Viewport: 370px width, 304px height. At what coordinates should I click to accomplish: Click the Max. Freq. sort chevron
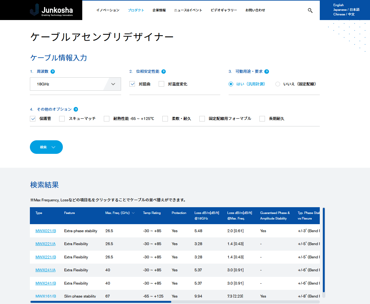click(133, 213)
